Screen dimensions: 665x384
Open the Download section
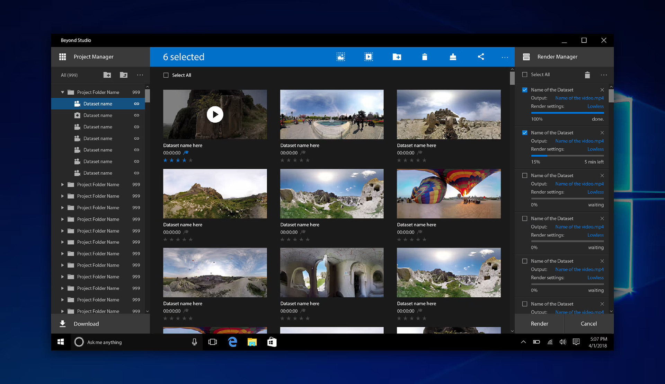86,324
